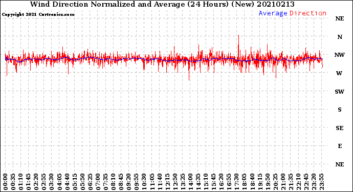Click the 04:05 time axis label
The width and height of the screenshot is (353, 192).
pos(59,182)
